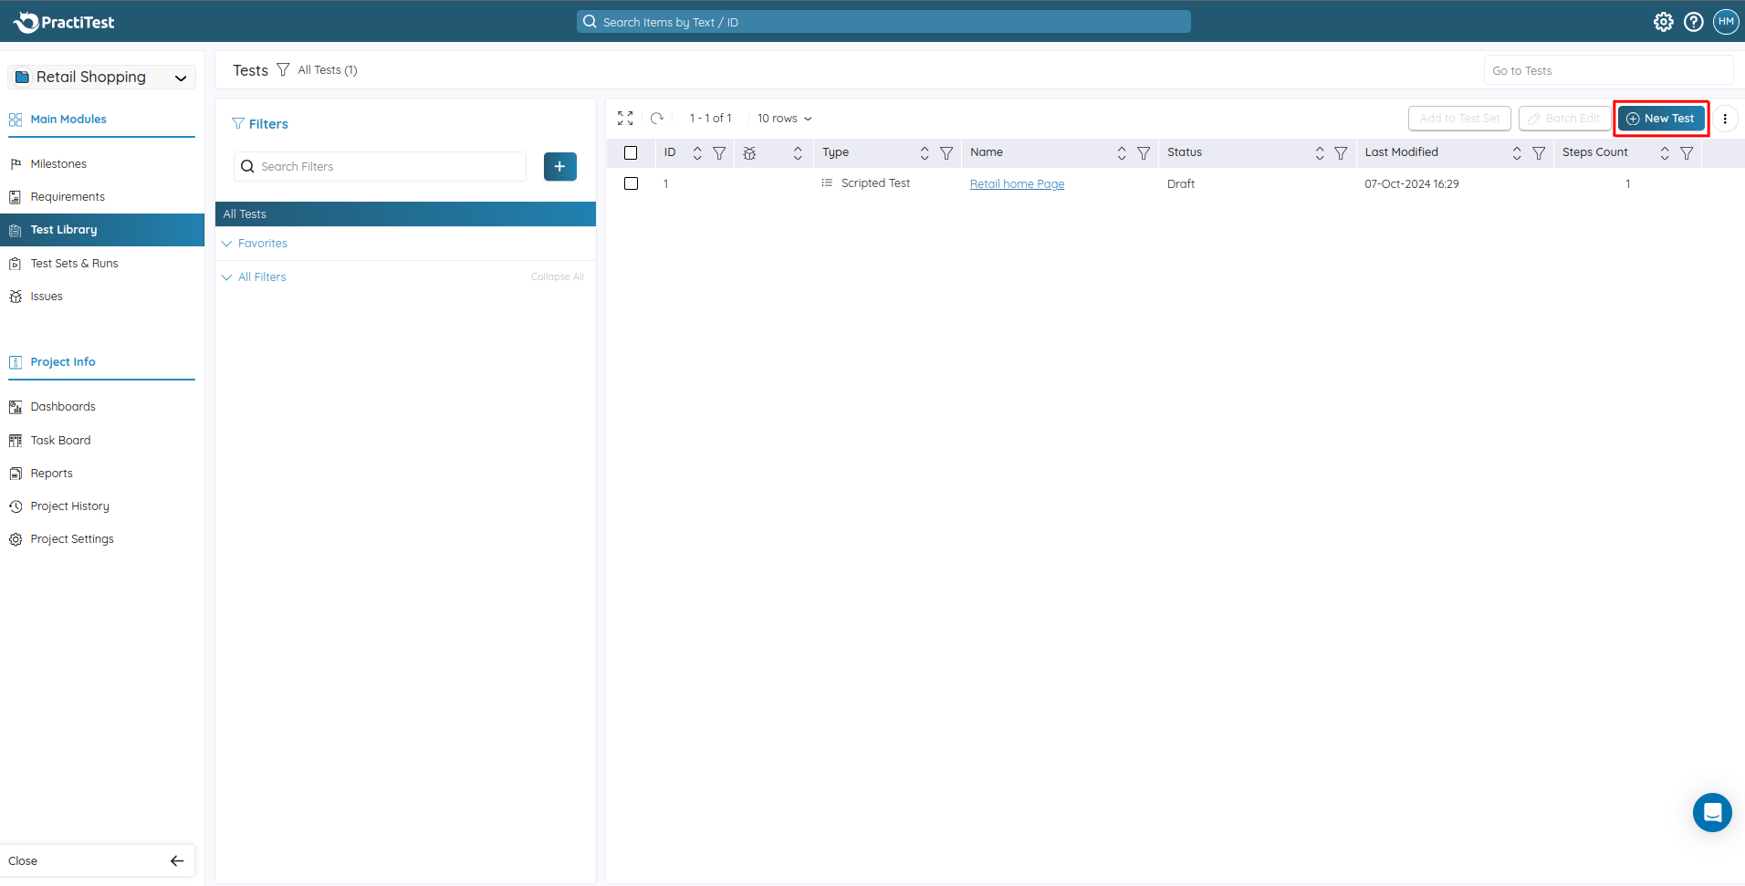
Task: Open the chat support bubble
Action: coord(1711,812)
